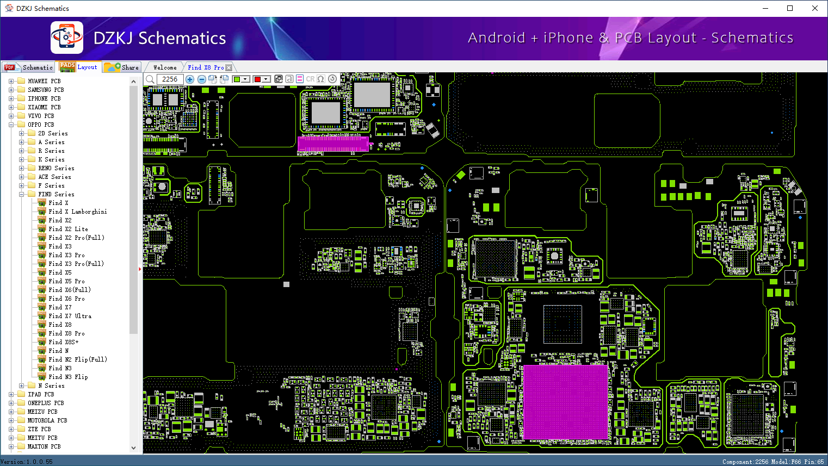The height and width of the screenshot is (466, 828).
Task: Expand the RENO Series folder
Action: point(21,168)
